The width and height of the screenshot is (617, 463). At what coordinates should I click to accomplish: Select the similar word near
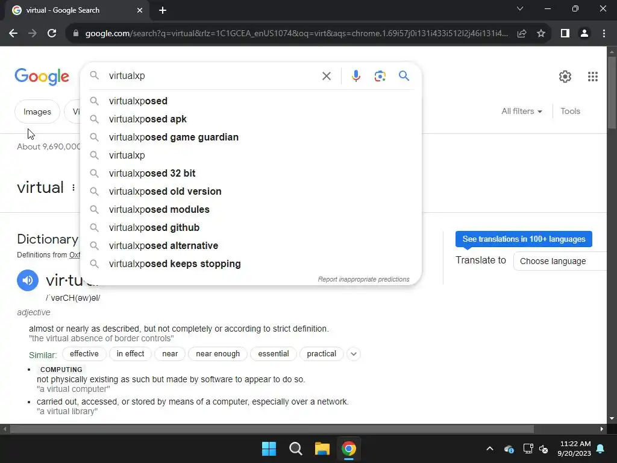point(170,354)
